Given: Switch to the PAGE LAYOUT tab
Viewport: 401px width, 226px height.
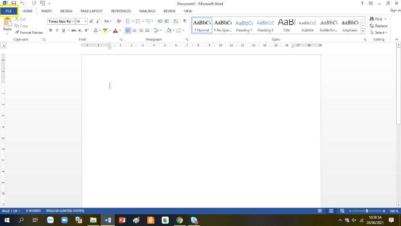Looking at the screenshot, I should tap(92, 11).
